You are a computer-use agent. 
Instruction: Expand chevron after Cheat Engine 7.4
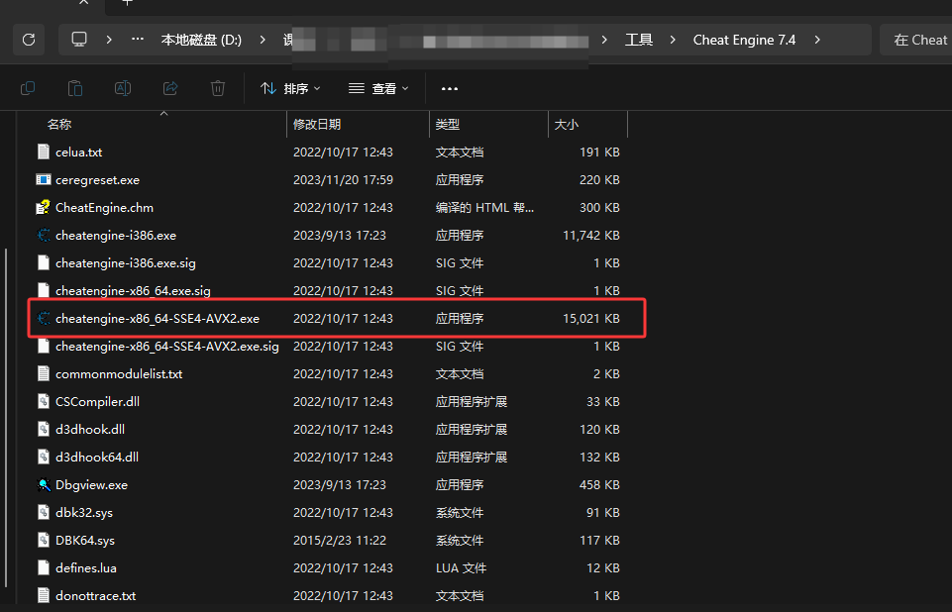click(817, 40)
